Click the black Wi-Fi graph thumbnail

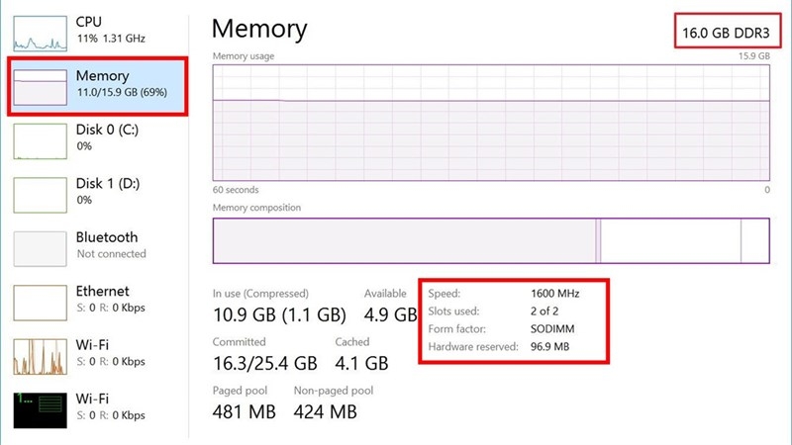pyautogui.click(x=39, y=409)
